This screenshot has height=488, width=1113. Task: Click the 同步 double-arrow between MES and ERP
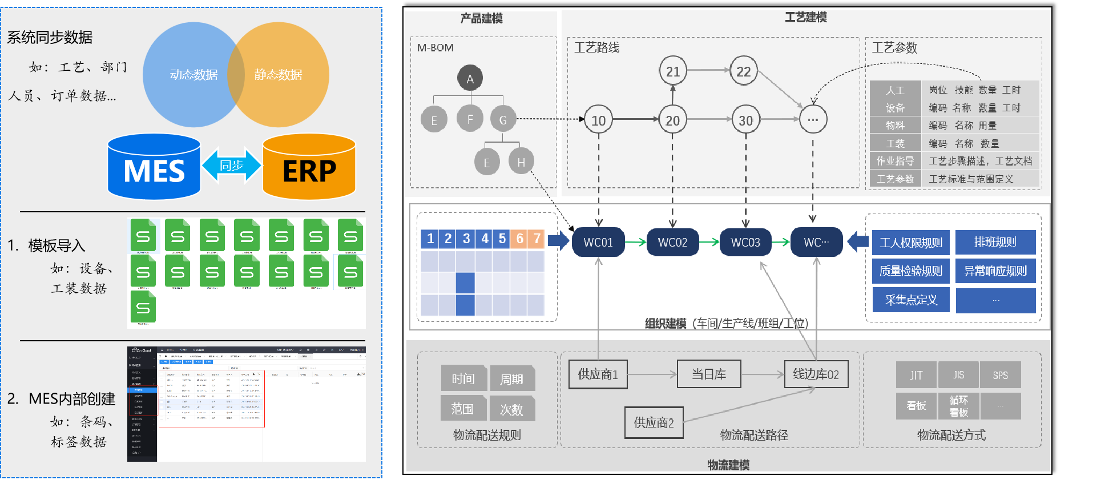coord(231,166)
